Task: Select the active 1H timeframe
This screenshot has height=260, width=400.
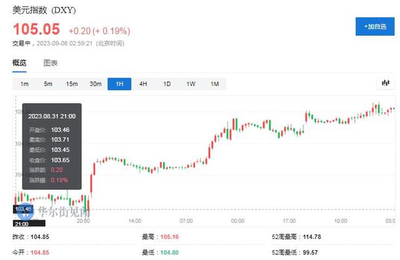Action: coord(119,84)
